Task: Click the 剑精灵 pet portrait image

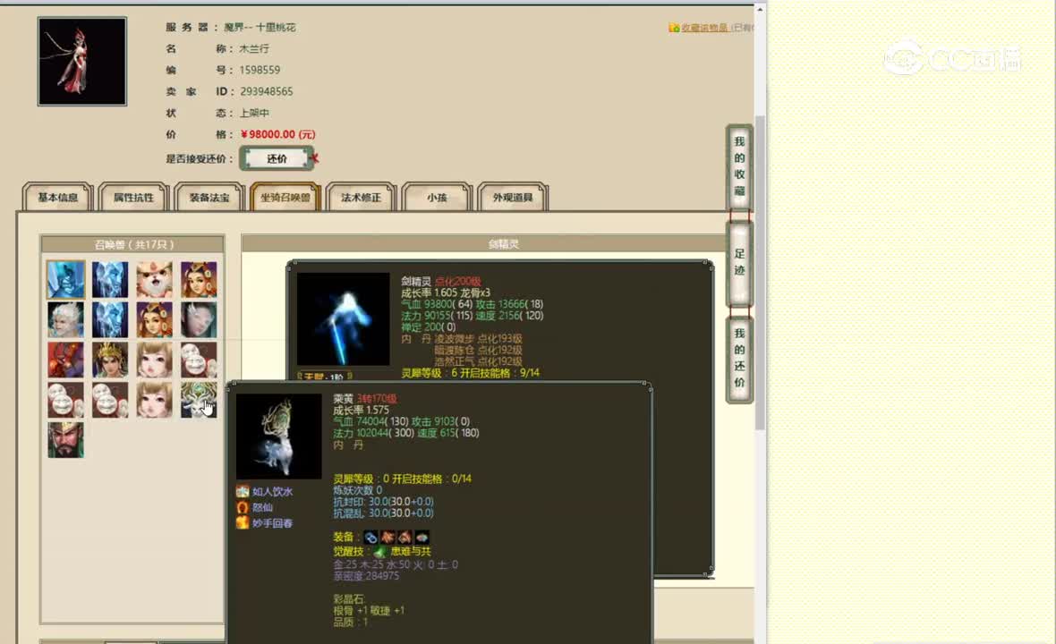Action: [344, 319]
